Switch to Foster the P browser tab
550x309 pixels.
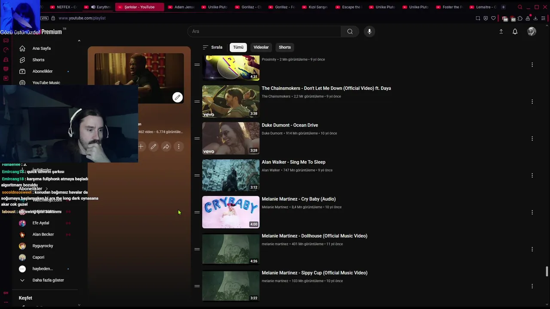(449, 7)
